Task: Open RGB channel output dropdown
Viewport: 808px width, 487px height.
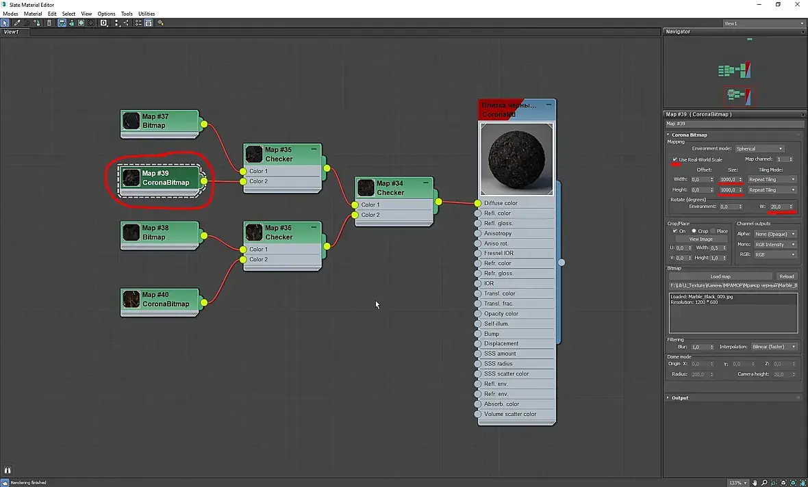Action: [x=775, y=255]
